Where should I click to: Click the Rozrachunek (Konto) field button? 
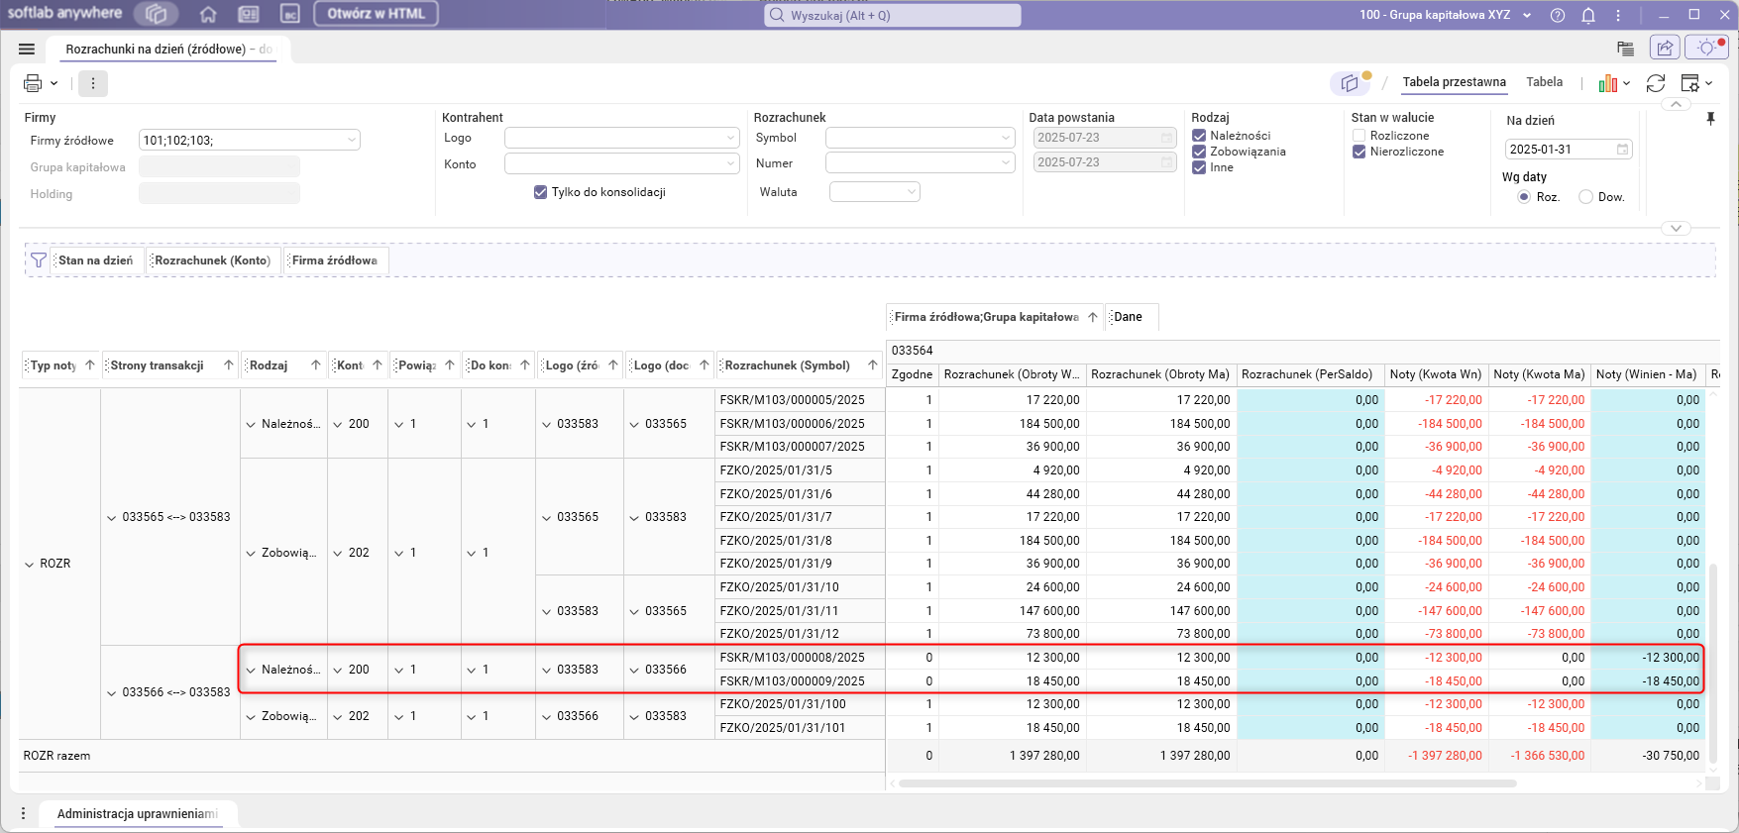[x=212, y=260]
